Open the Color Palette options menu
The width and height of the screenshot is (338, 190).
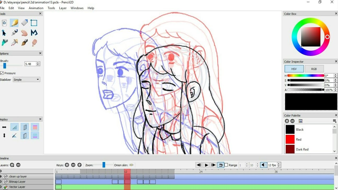point(334,121)
